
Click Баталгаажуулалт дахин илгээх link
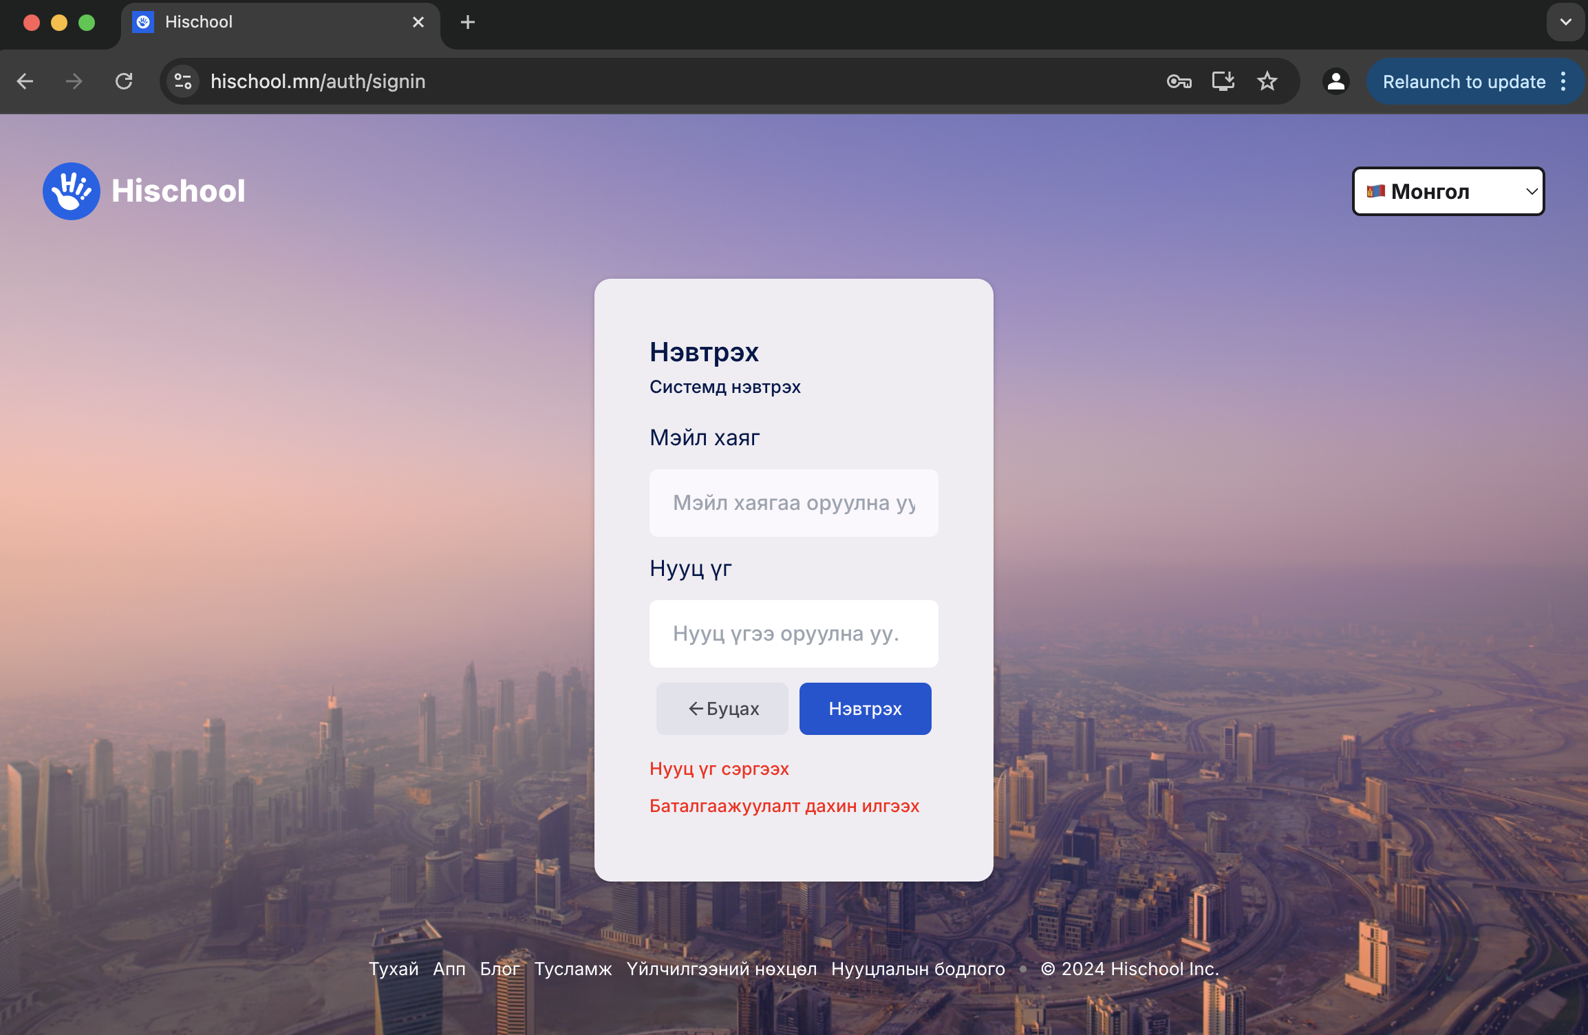click(x=784, y=806)
